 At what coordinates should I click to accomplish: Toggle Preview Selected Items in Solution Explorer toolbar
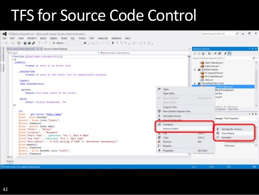(230, 53)
